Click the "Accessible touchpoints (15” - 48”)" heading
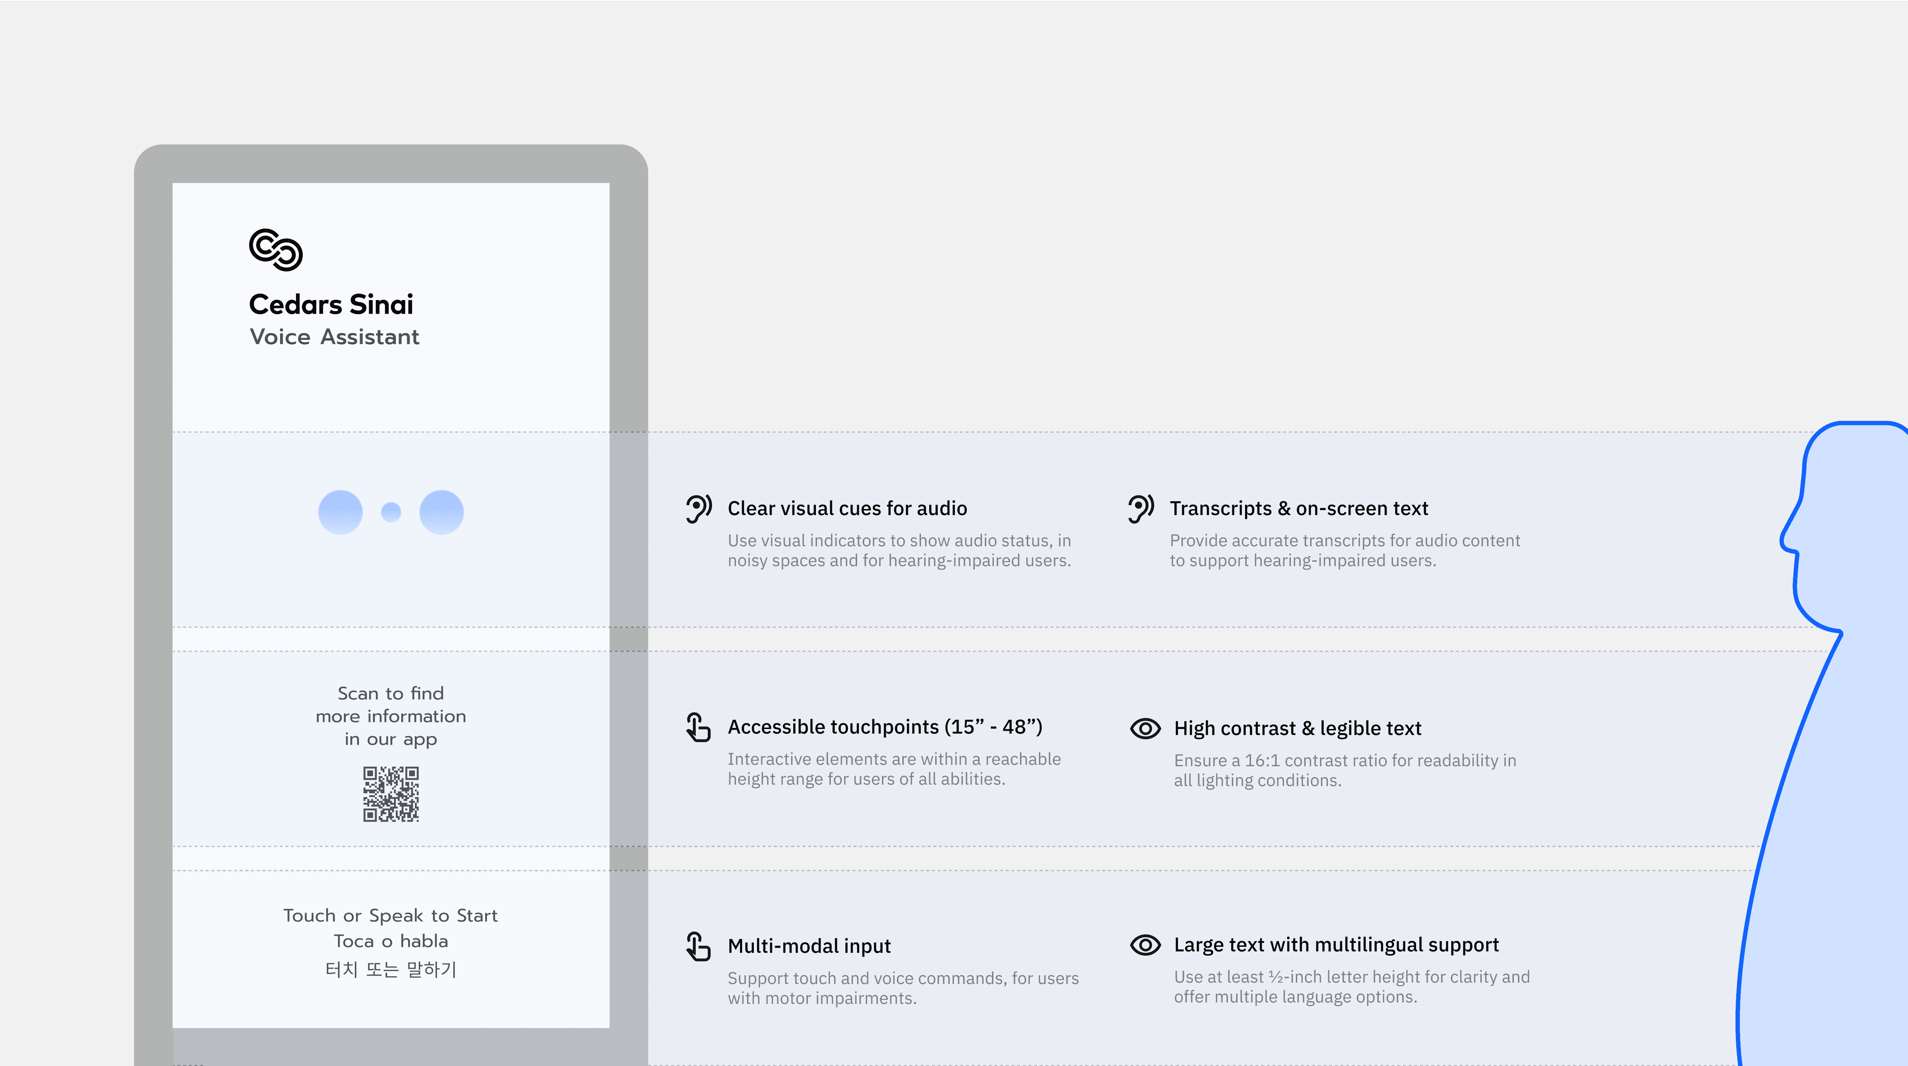Image resolution: width=1908 pixels, height=1066 pixels. [885, 727]
